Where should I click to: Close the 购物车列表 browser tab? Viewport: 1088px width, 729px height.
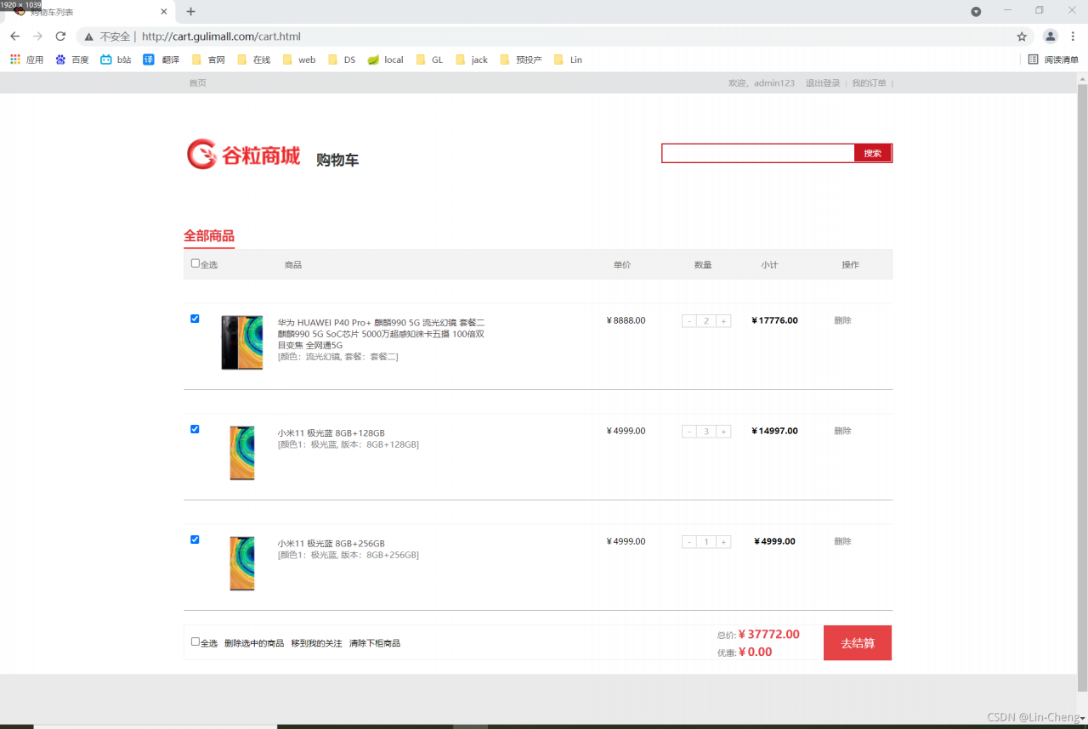click(164, 11)
